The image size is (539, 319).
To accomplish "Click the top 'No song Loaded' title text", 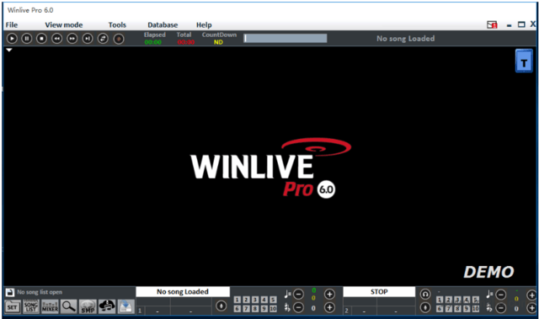I will click(406, 39).
